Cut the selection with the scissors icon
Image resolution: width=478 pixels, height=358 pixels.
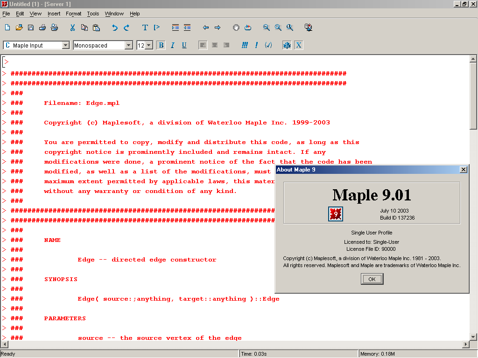coord(72,28)
